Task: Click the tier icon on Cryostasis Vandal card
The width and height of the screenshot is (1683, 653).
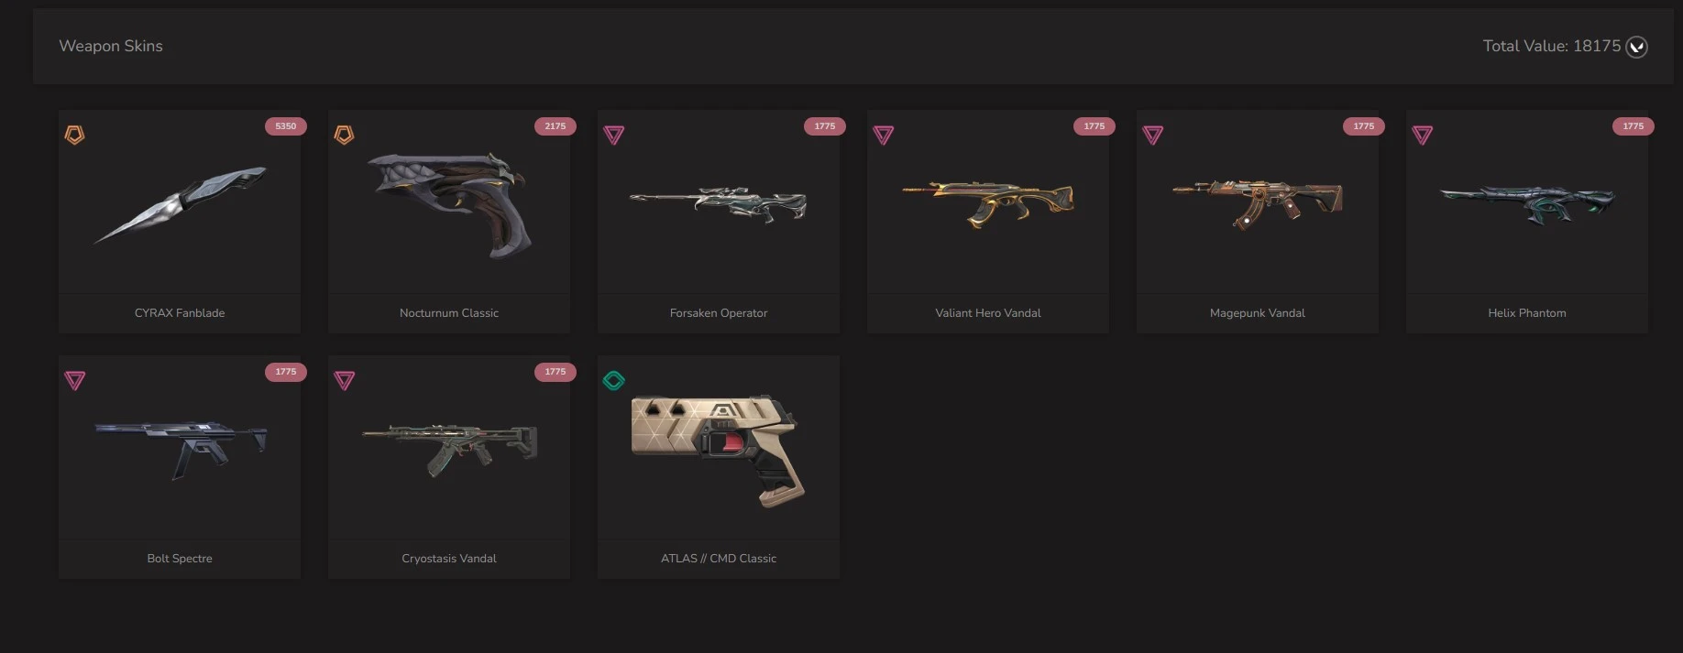Action: pos(345,381)
